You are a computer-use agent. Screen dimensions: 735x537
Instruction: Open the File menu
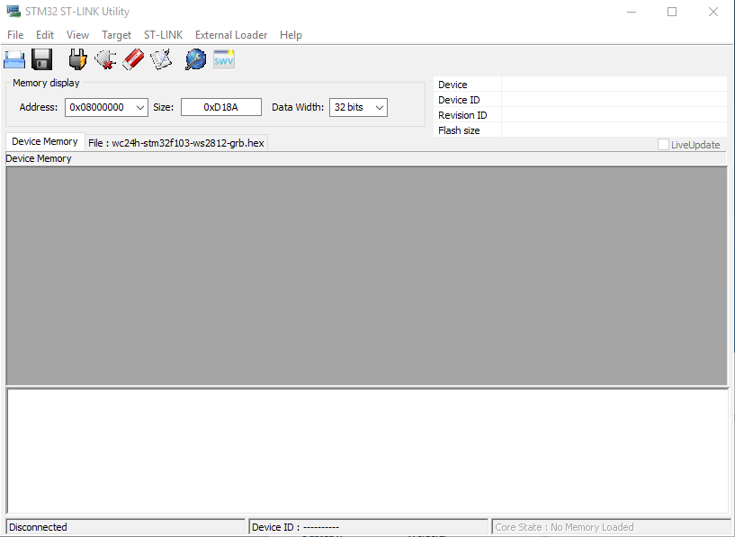tap(15, 35)
